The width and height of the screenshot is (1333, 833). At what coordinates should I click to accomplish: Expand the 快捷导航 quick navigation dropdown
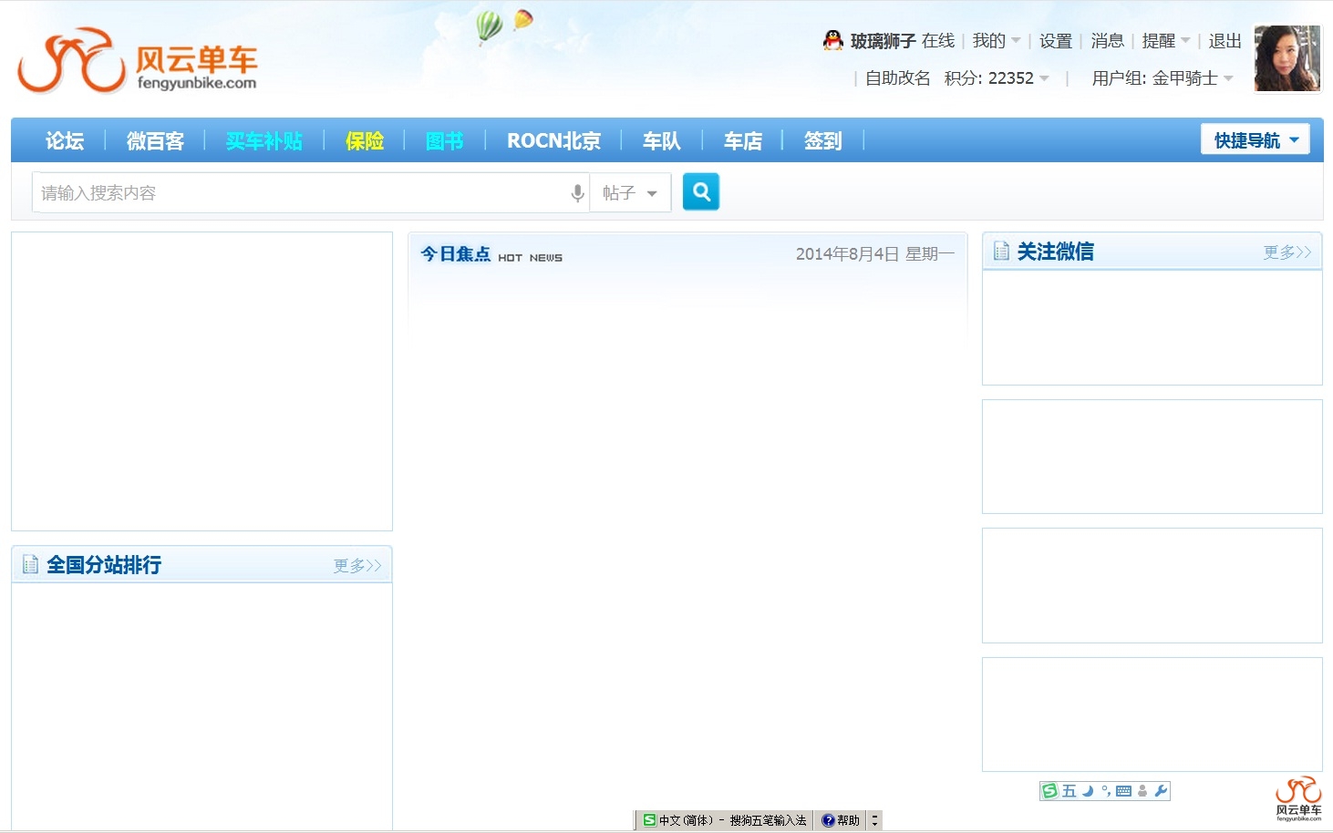coord(1255,140)
